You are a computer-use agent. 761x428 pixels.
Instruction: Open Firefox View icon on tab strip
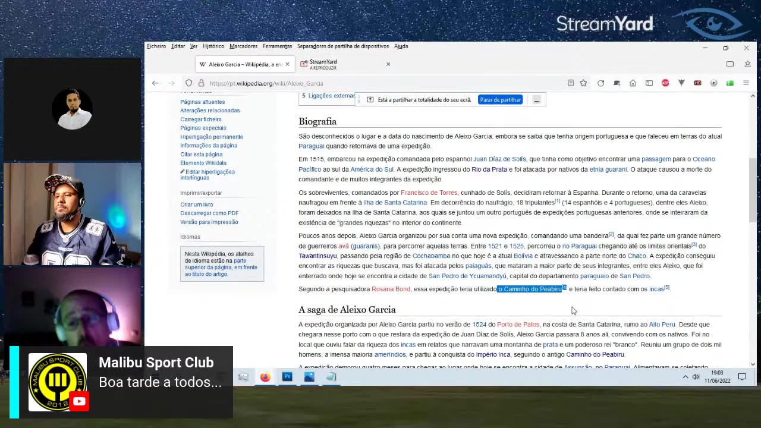(729, 64)
